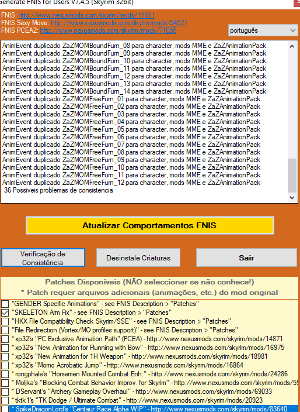Open the português language dropdown
300x412 pixels.
click(263, 30)
